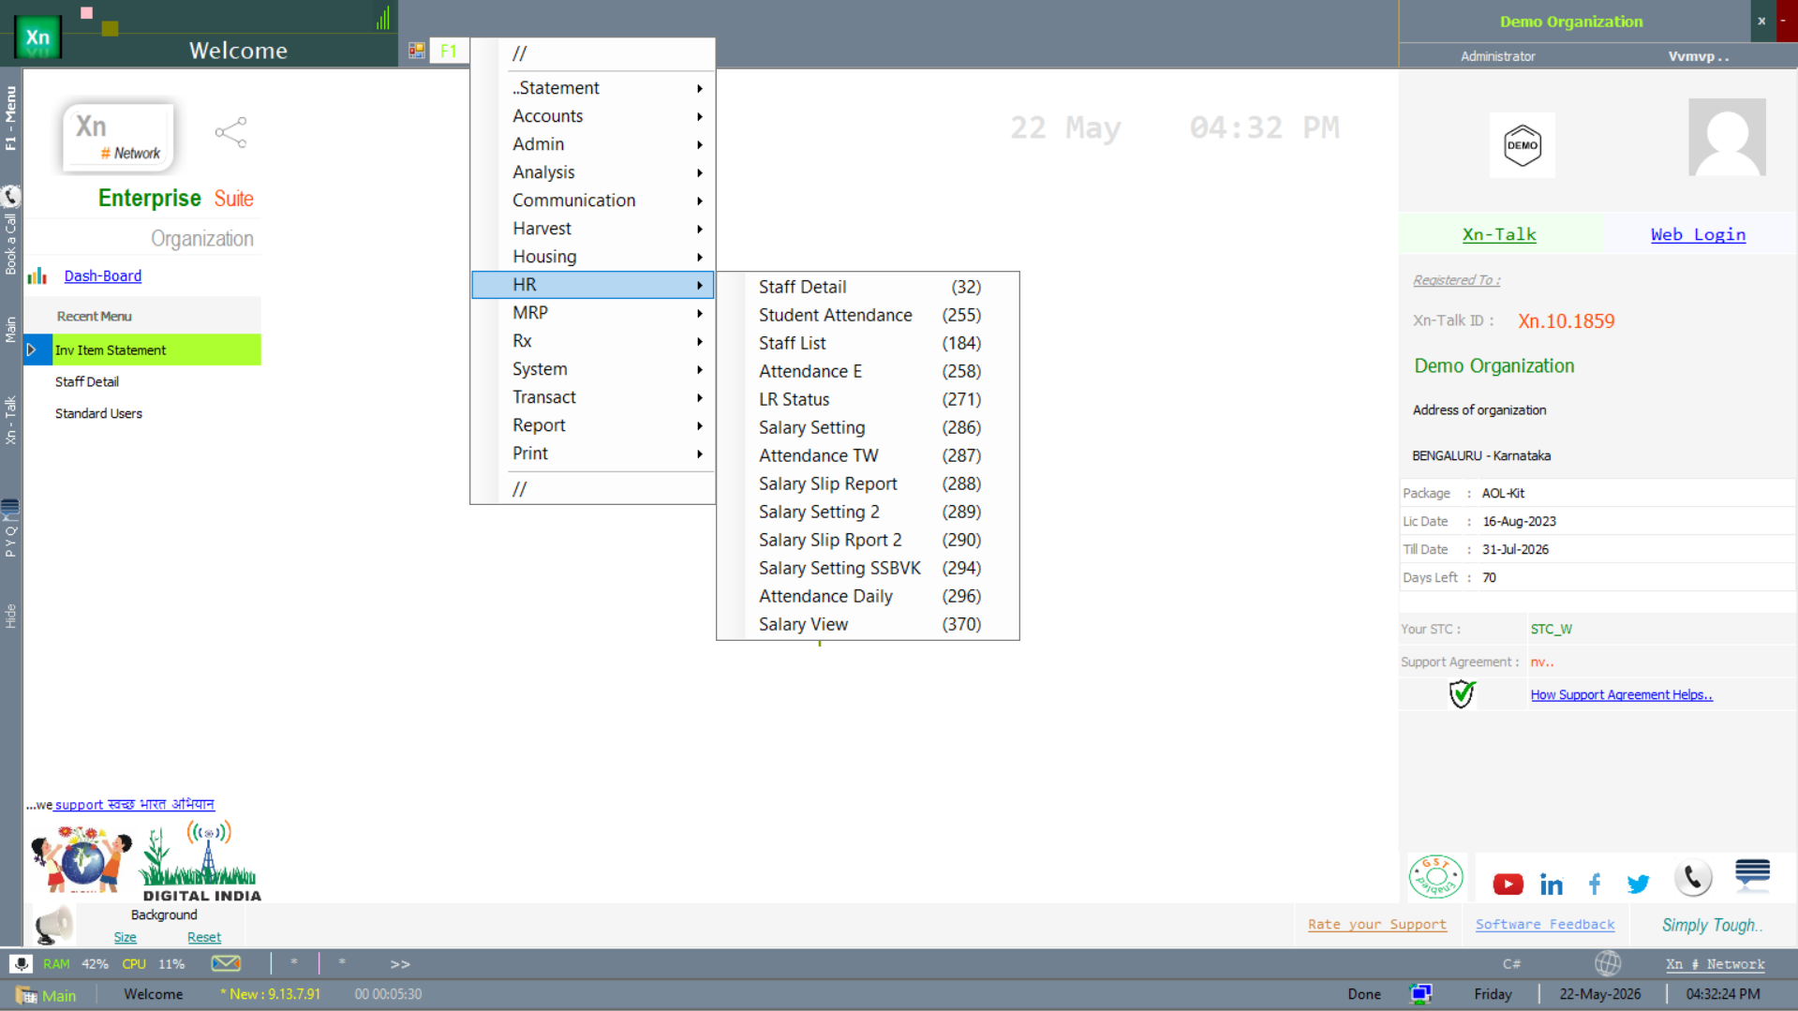The width and height of the screenshot is (1798, 1011).
Task: Open the Web Login link
Action: point(1698,234)
